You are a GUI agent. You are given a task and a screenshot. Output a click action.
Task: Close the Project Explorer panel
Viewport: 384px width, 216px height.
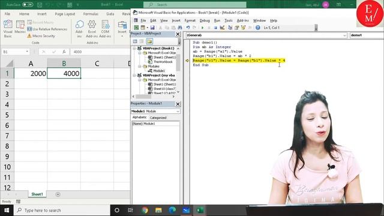pyautogui.click(x=178, y=34)
